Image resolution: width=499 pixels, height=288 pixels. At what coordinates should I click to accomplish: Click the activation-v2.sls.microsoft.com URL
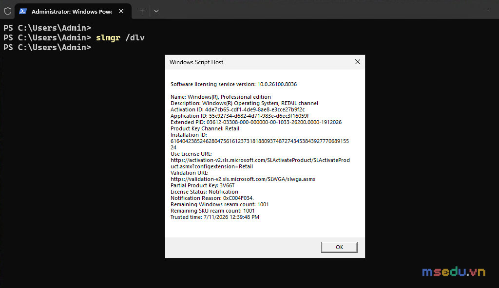tap(260, 163)
